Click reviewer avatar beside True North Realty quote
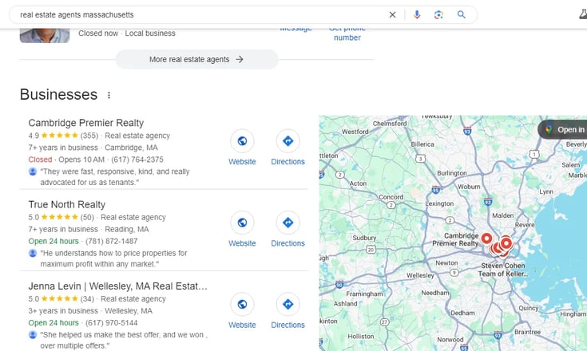Viewport: 587px width, 351px height. (33, 253)
